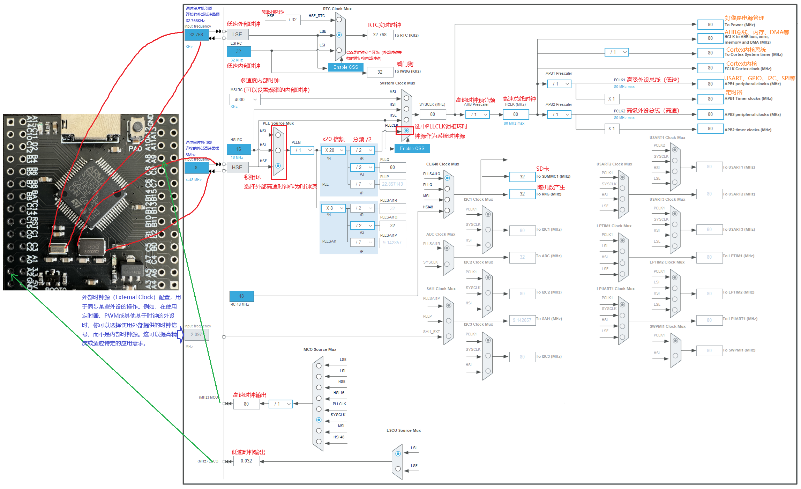Click the To RNG 32 value

(522, 194)
